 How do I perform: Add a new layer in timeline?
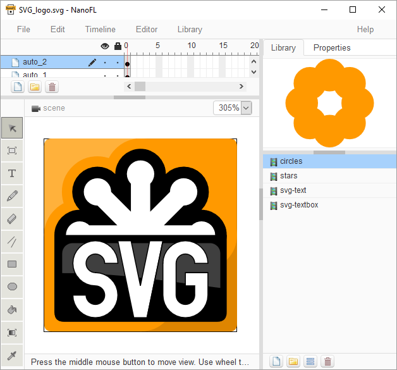pyautogui.click(x=18, y=87)
